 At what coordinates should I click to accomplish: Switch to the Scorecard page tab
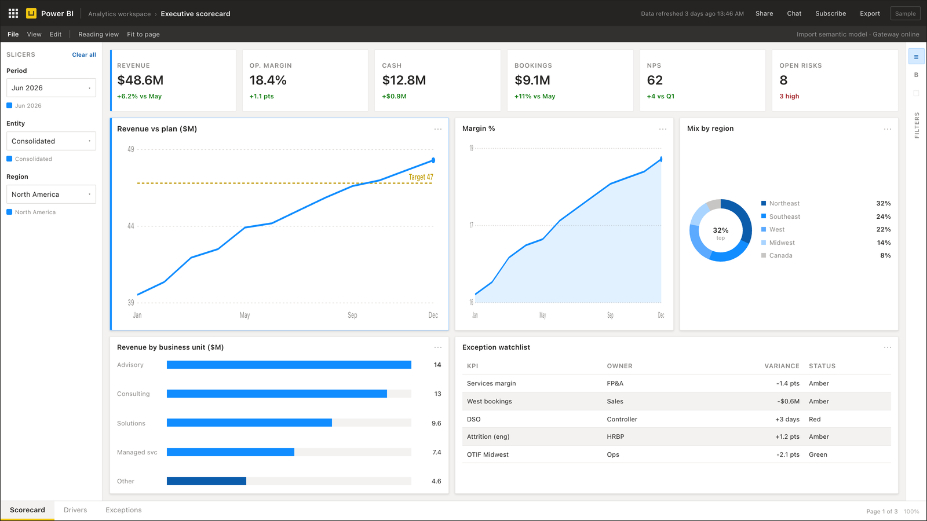click(x=27, y=510)
